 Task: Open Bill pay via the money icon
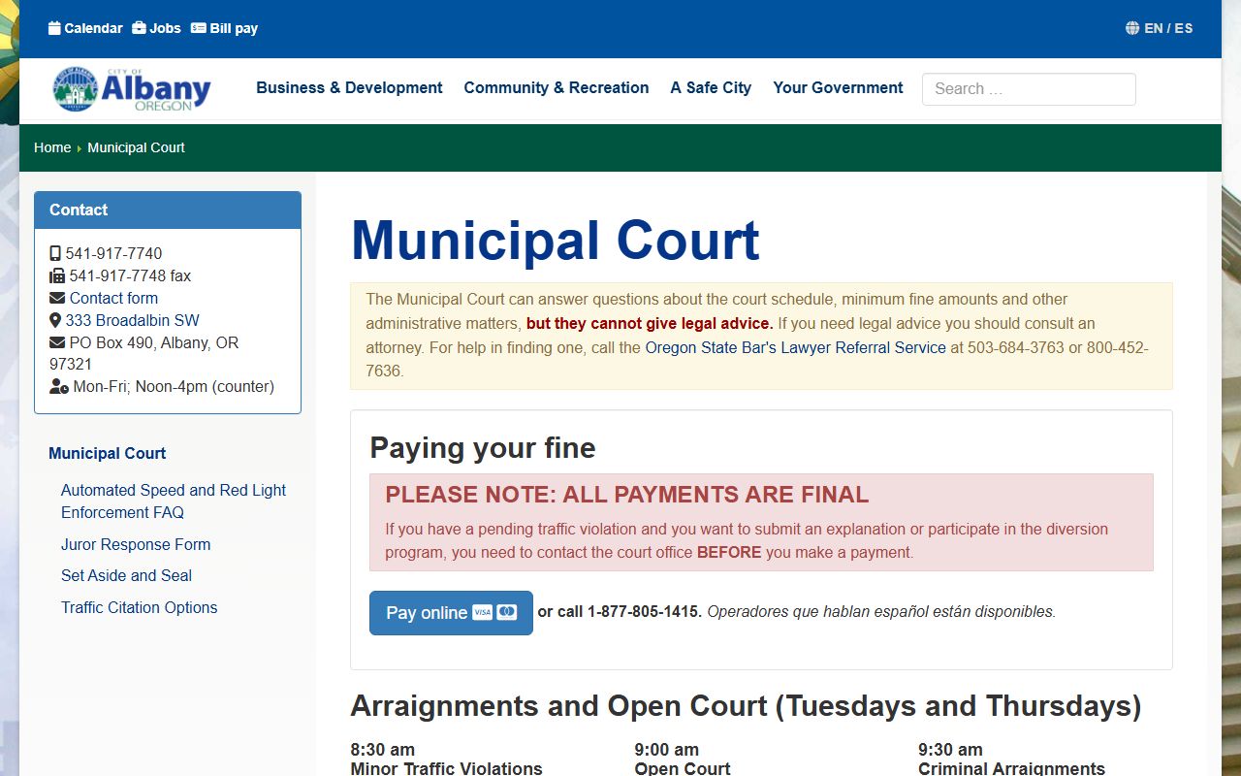[199, 28]
